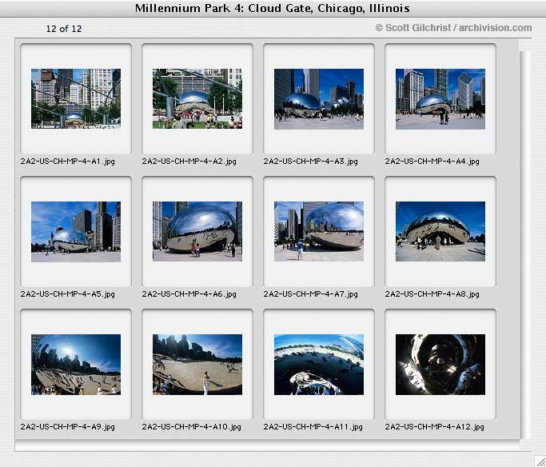The width and height of the screenshot is (546, 467).
Task: Choose thumbnail 2A2-US-CH-MP-4-A4.jpg
Action: 440,99
